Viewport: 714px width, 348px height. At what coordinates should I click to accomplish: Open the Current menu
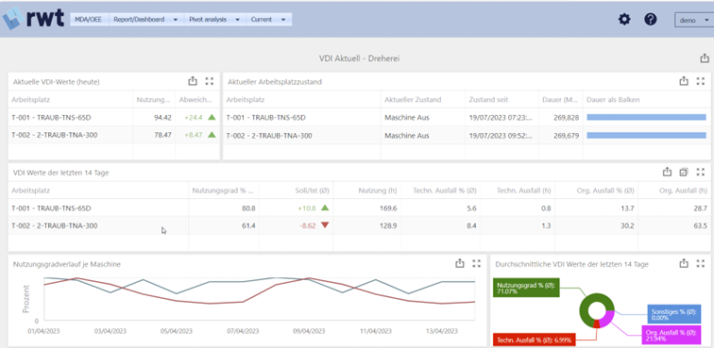268,20
